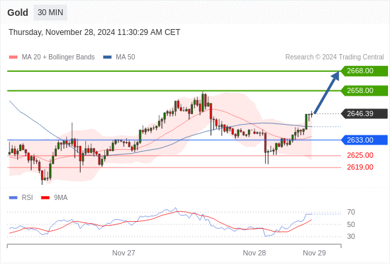The height and width of the screenshot is (264, 390).
Task: Click the red 2619.00 support level label
Action: [360, 167]
